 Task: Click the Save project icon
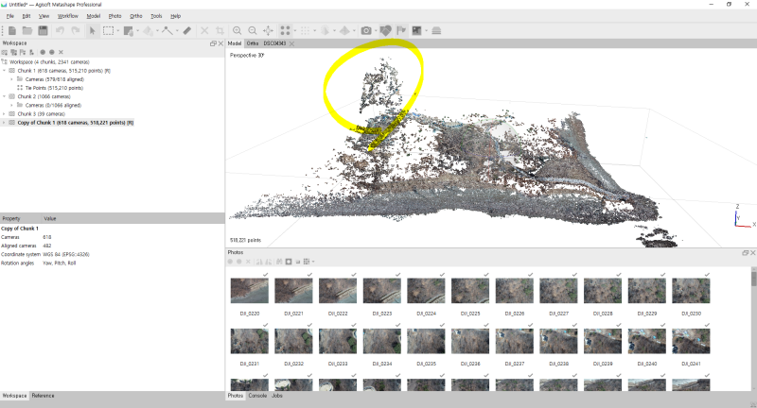point(43,30)
